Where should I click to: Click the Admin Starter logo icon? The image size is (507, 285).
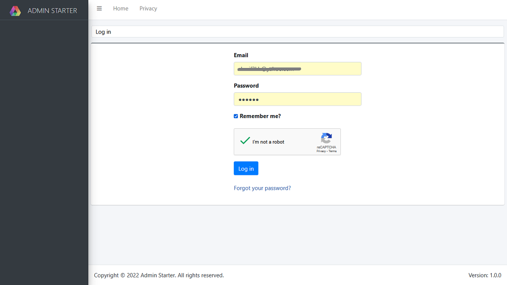(15, 11)
